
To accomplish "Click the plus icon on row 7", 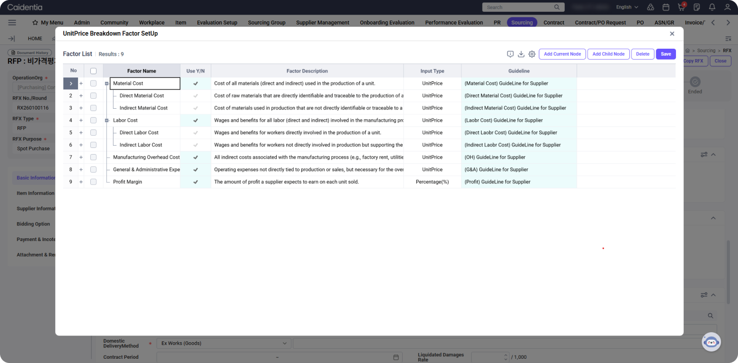I will (81, 157).
